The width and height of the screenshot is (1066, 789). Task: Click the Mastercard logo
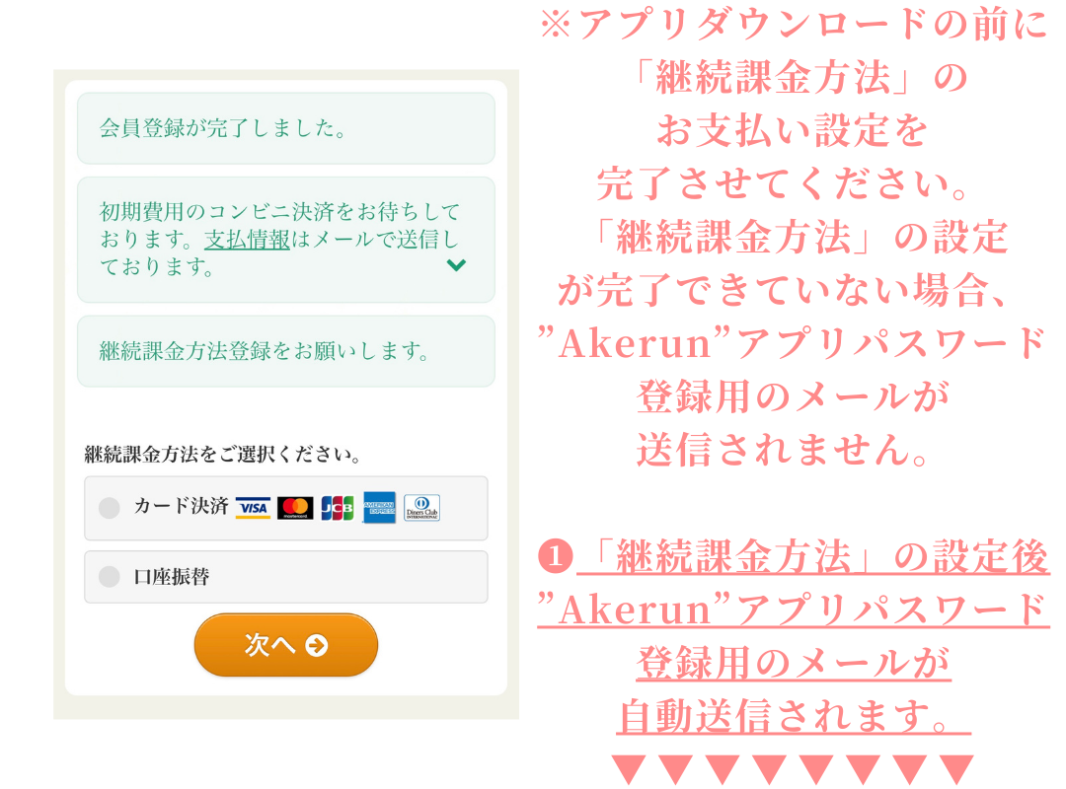(x=295, y=508)
